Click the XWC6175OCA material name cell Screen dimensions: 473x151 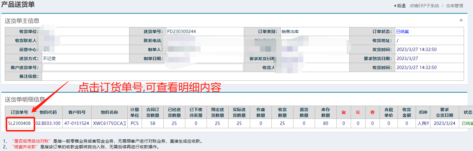tap(109, 123)
